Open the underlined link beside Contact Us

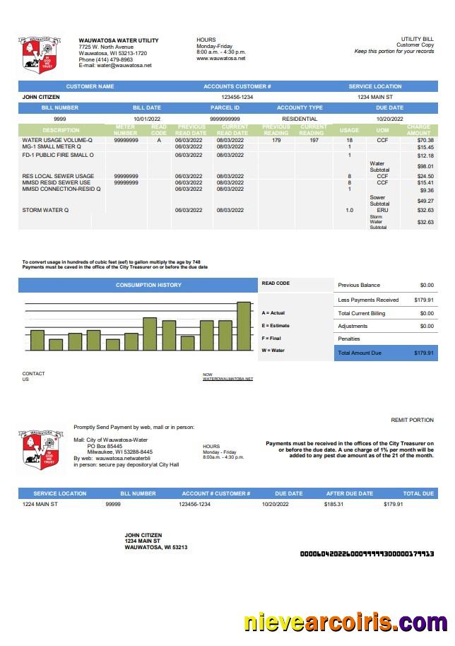(227, 379)
